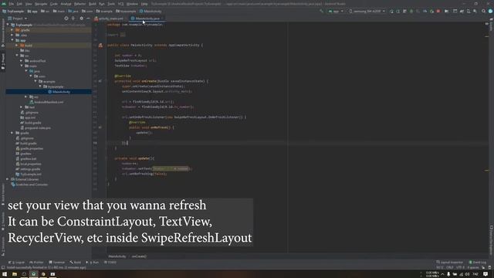Toggle tool window bars icon in status bar corner

3,268
